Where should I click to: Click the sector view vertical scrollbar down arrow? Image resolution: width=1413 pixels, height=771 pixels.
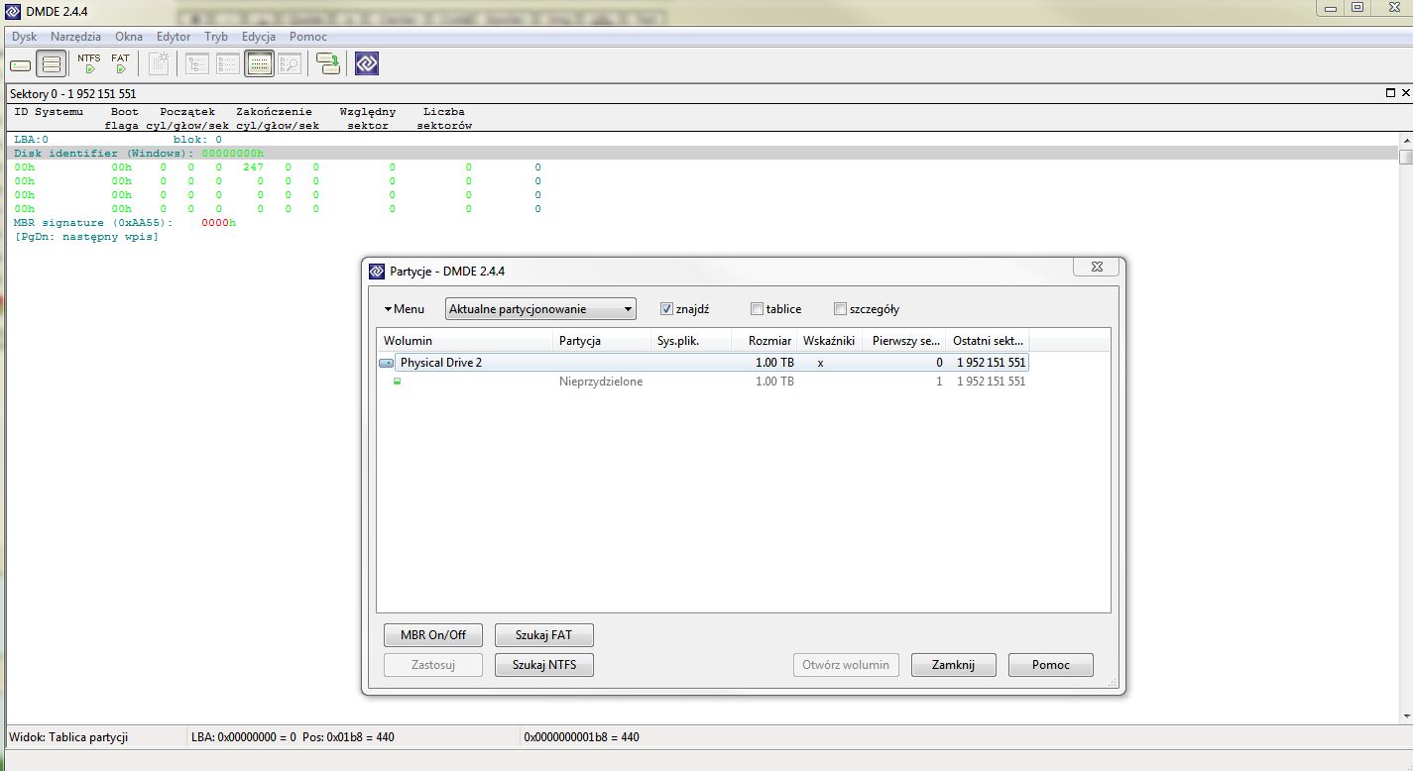pos(1405,717)
